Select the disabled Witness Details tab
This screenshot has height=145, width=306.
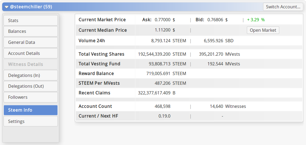point(31,64)
